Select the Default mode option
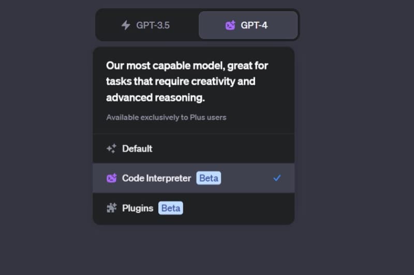Viewport: 414px width, 275px height. pos(194,149)
